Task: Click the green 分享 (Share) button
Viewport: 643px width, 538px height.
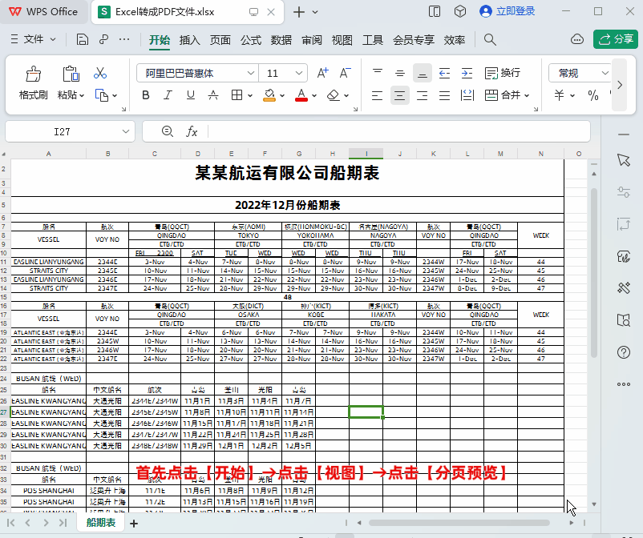Action: (616, 39)
